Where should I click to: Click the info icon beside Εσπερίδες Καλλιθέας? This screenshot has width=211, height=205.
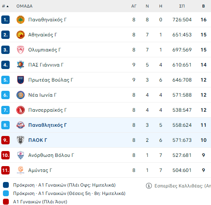pyautogui.click(x=149, y=186)
